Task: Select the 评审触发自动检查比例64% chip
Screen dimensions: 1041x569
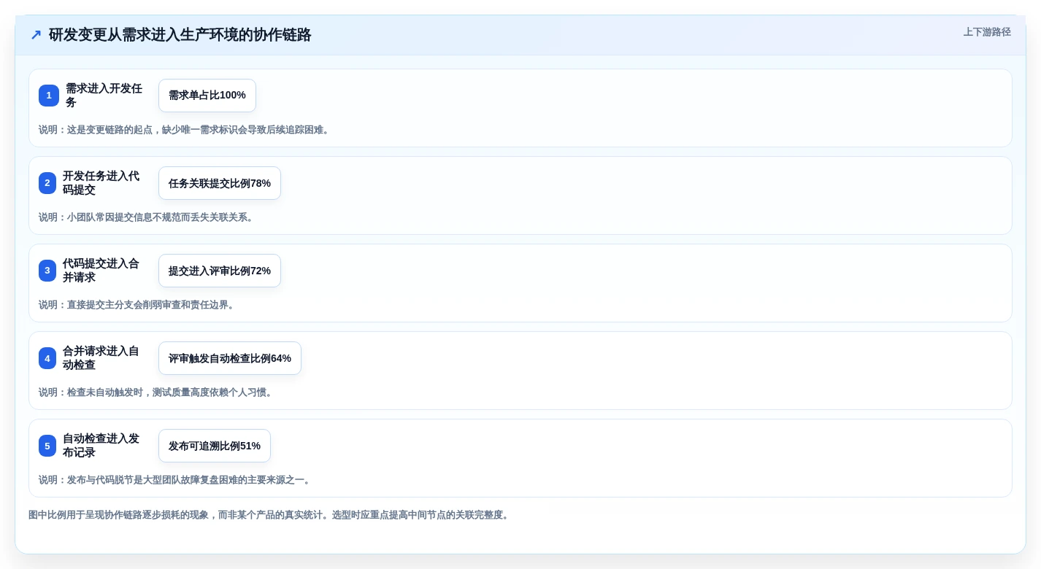Action: 230,358
